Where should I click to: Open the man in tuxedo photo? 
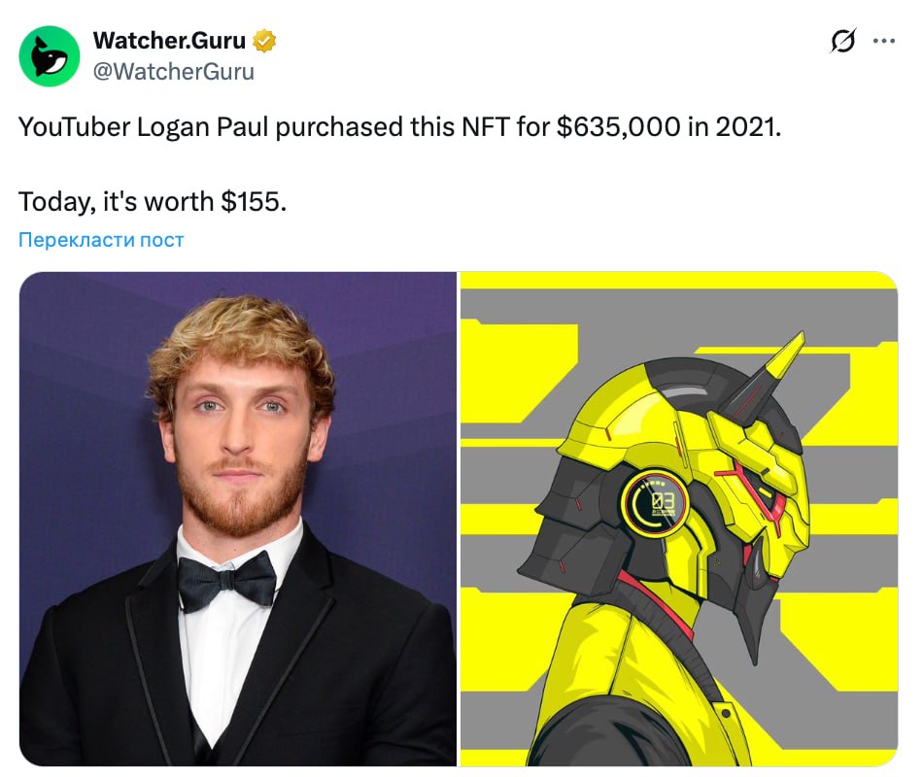click(238, 519)
